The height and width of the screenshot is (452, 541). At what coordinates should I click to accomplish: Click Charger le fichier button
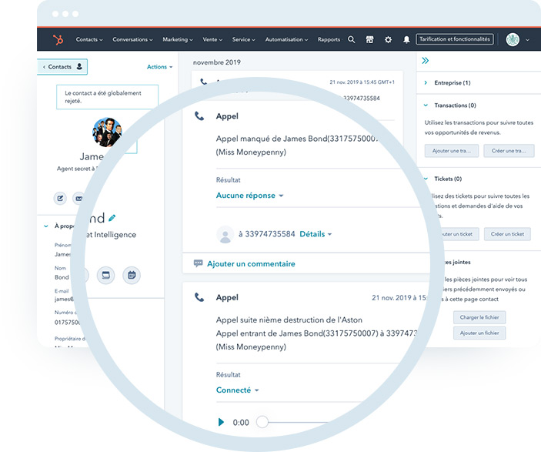coord(479,317)
